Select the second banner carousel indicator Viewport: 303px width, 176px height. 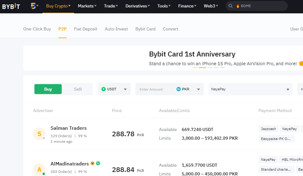pos(203,68)
